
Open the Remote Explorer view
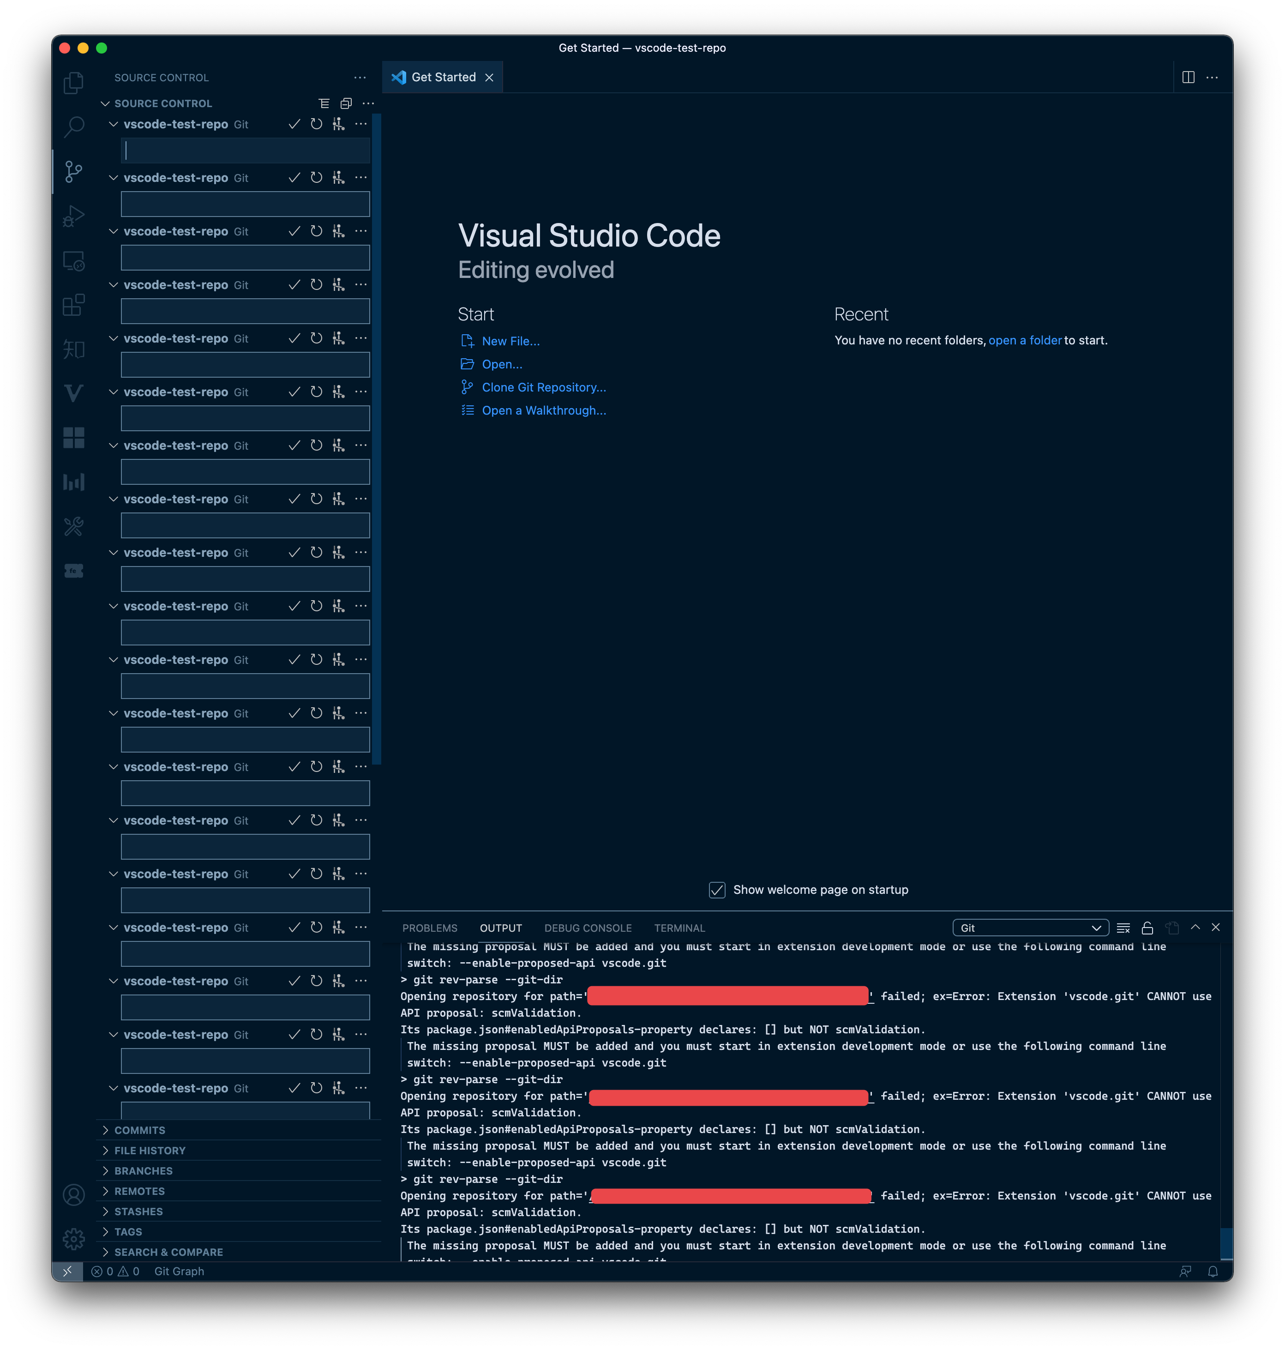[x=74, y=261]
